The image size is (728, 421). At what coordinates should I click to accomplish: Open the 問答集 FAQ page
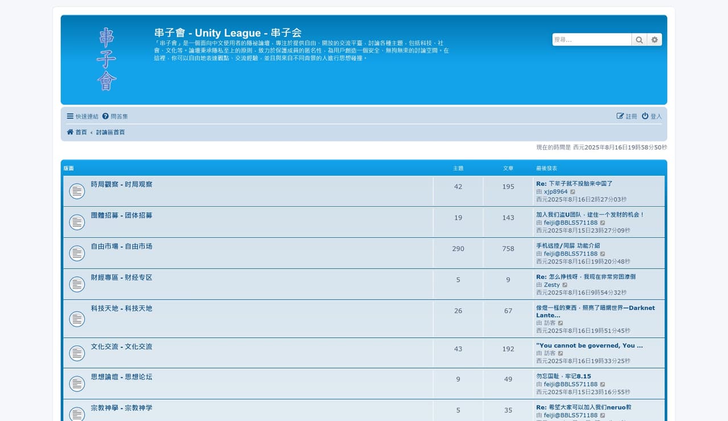point(115,117)
